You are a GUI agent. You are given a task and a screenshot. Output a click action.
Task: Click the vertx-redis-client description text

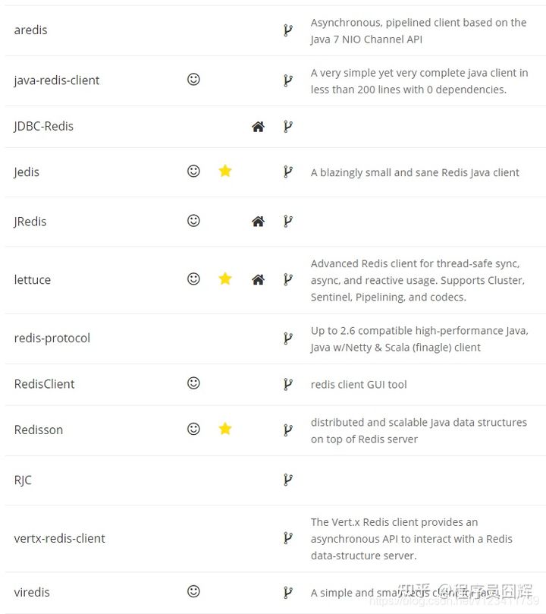(411, 539)
